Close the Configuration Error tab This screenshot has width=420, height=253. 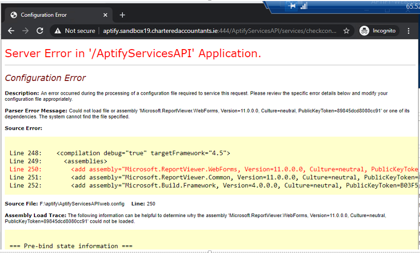click(105, 15)
